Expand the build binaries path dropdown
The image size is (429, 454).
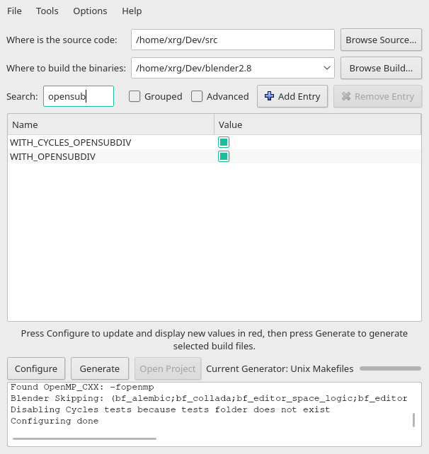point(327,68)
